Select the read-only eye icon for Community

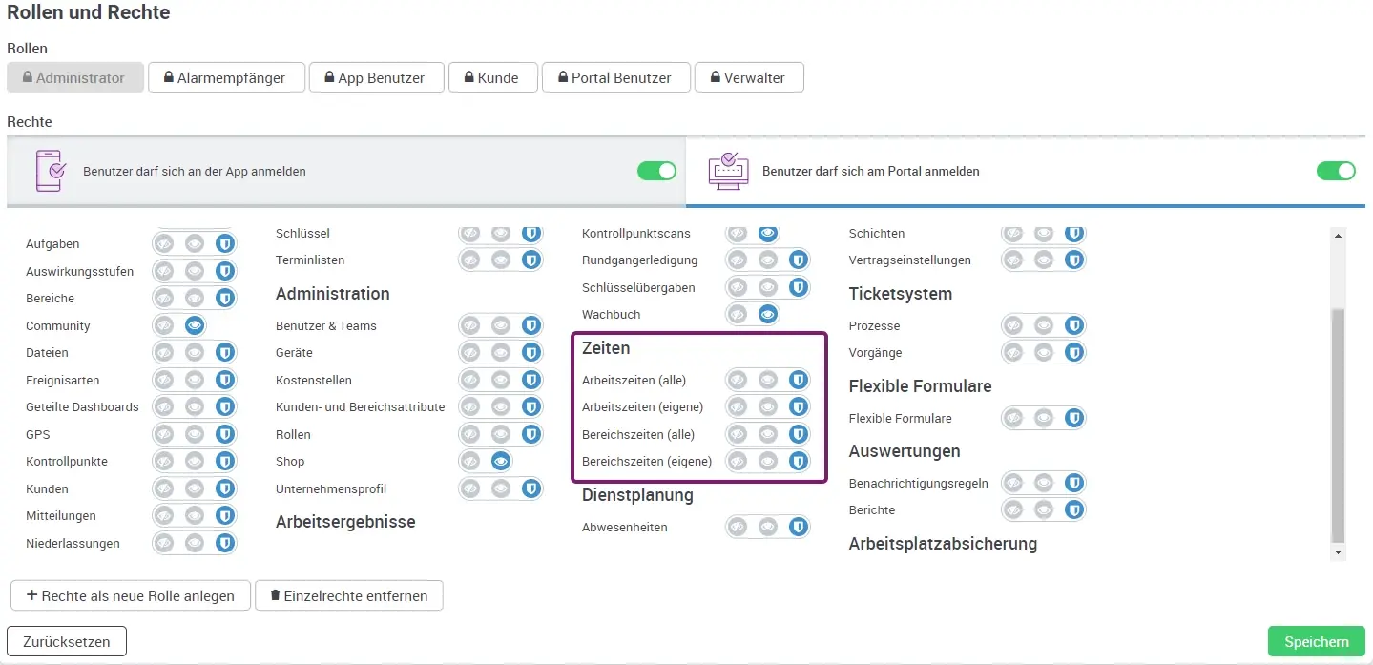click(x=195, y=325)
